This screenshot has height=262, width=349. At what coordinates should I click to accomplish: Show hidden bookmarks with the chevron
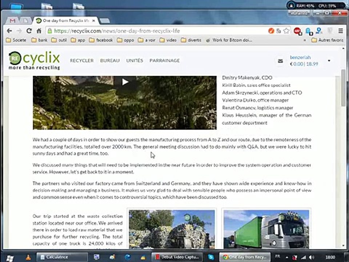point(305,40)
